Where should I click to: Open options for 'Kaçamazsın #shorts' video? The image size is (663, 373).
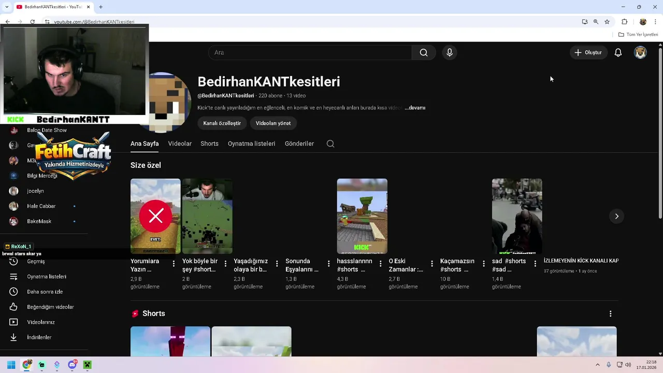pos(484,264)
